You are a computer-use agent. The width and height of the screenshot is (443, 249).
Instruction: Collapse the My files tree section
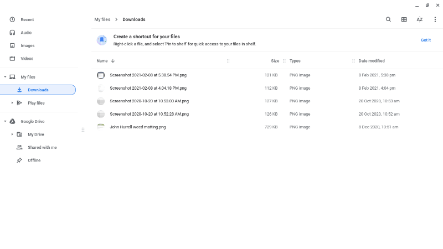point(5,77)
